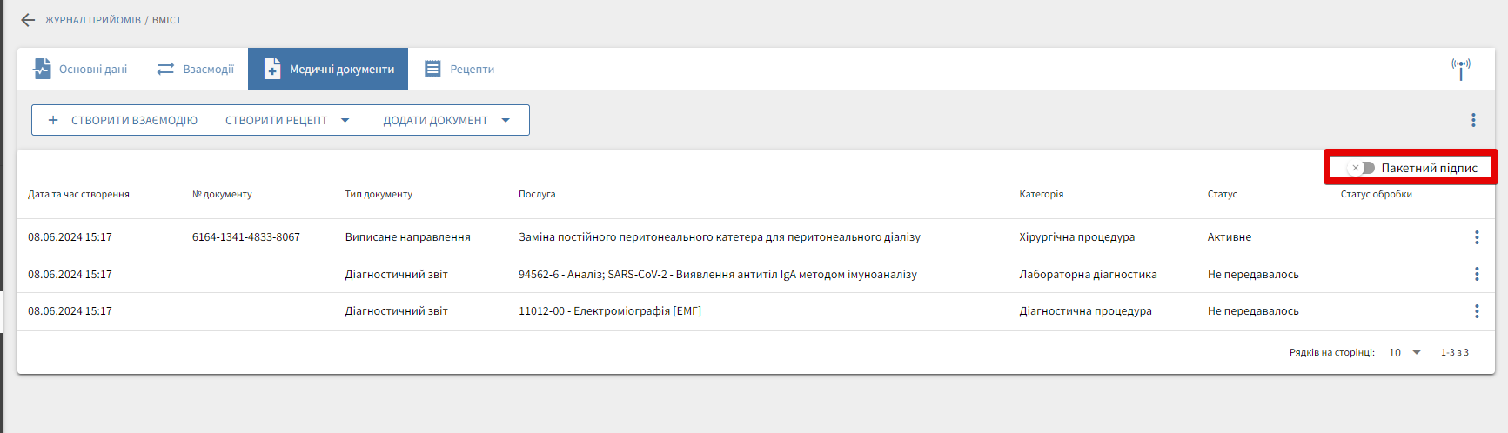Click the plus icon beside Створити взаємодію
This screenshot has height=433, width=1508.
pos(53,120)
